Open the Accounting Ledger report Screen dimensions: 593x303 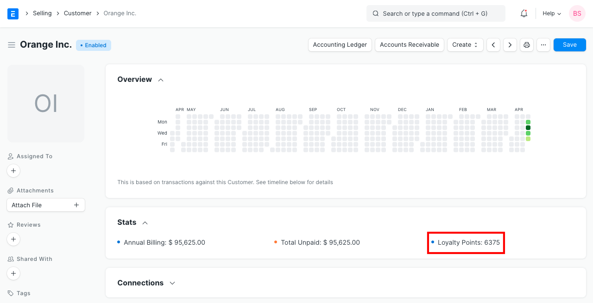[340, 45]
